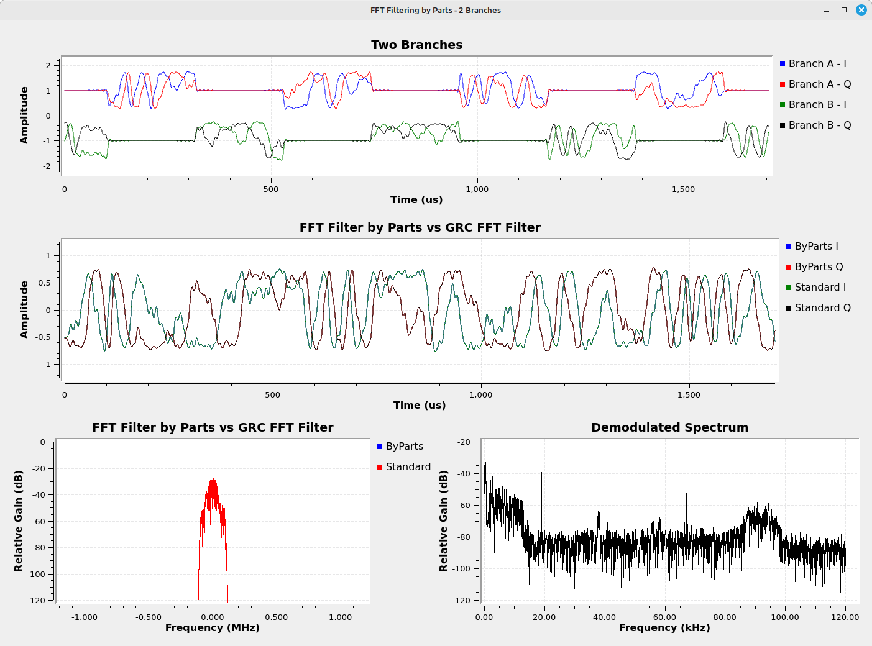872x646 pixels.
Task: Toggle Branch B - I legend entry
Action: [817, 105]
